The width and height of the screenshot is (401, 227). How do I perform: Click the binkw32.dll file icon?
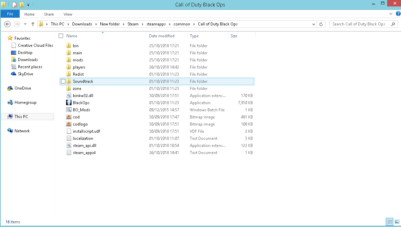tap(68, 96)
